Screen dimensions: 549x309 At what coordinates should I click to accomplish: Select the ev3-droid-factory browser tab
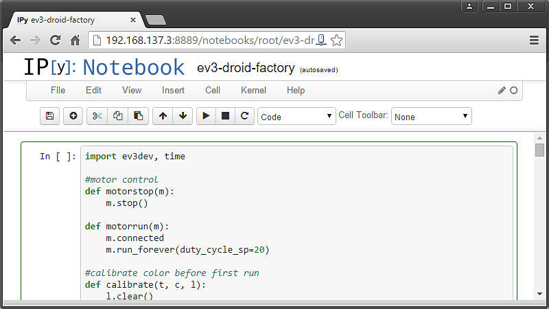coord(75,20)
